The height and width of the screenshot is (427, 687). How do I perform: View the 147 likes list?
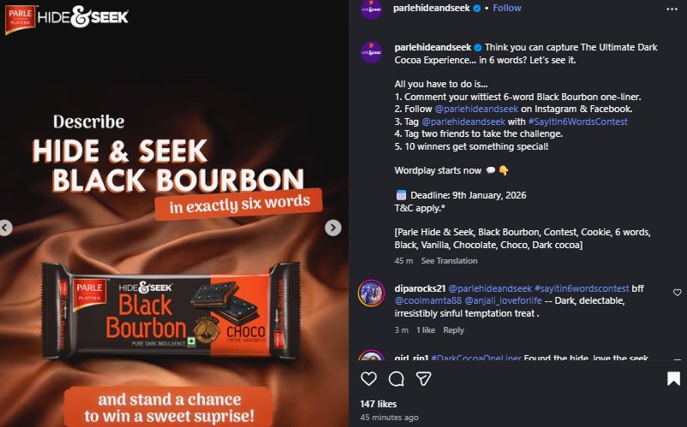click(x=378, y=404)
